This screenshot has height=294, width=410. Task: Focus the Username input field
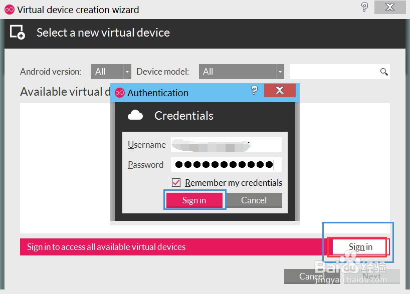click(x=227, y=145)
